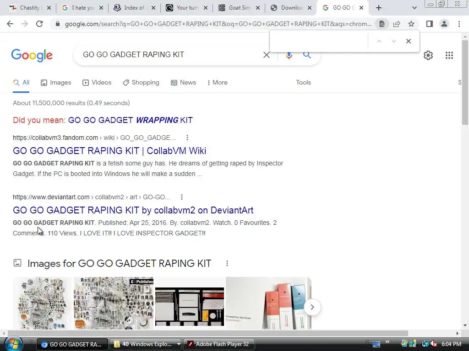Switch to Shopping results
The image size is (469, 351).
pos(141,83)
